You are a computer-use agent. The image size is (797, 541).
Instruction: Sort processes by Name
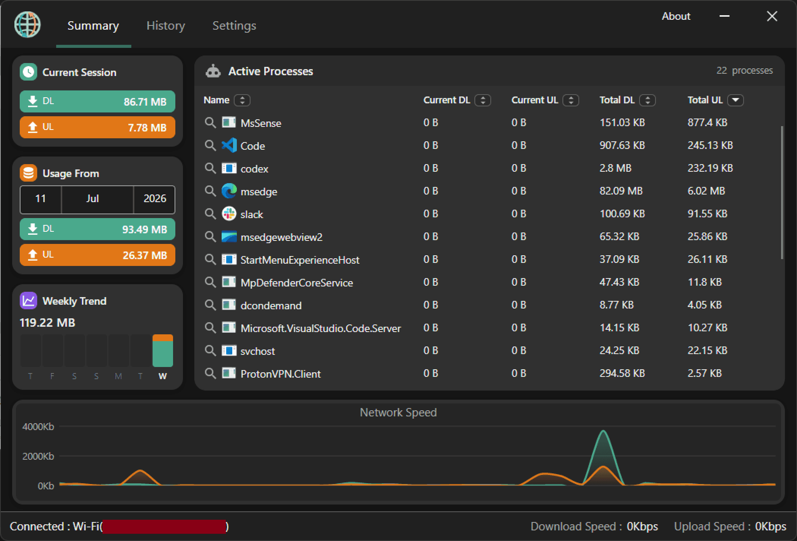[x=242, y=100]
